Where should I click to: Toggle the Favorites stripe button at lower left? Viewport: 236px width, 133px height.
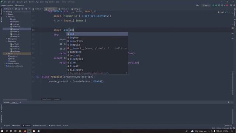pos(1,119)
